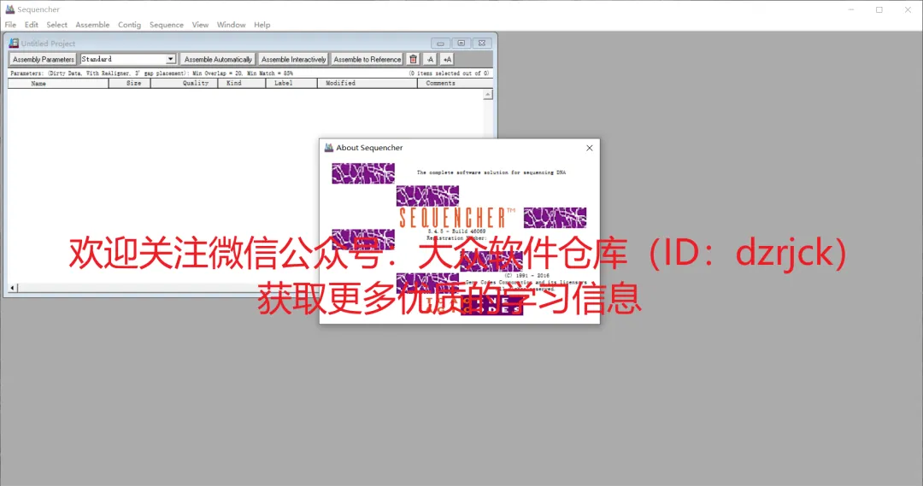Open the View menu
This screenshot has width=923, height=486.
coord(200,25)
